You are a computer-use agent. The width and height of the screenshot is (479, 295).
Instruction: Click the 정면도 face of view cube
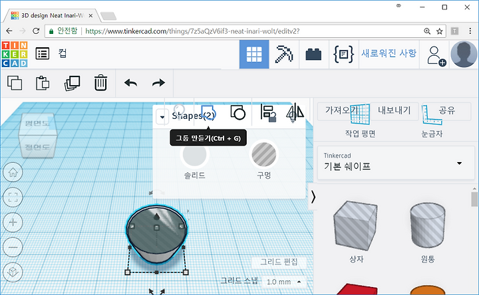pyautogui.click(x=37, y=147)
